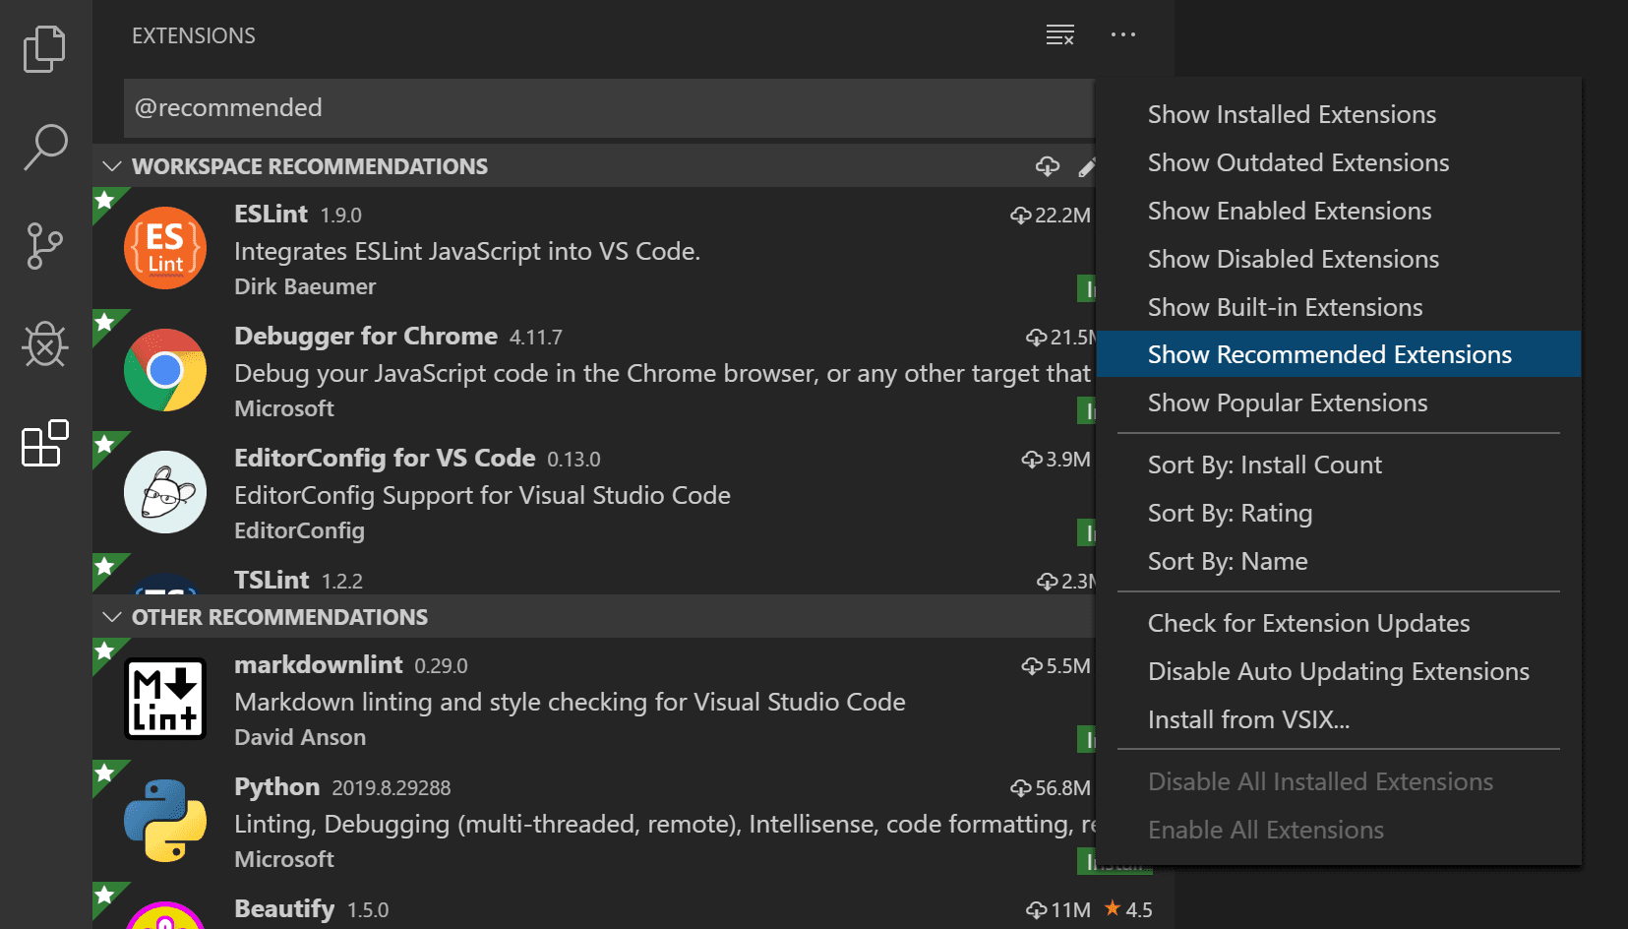Open the Debug view icon
Screen dimensions: 1628x929
[45, 344]
